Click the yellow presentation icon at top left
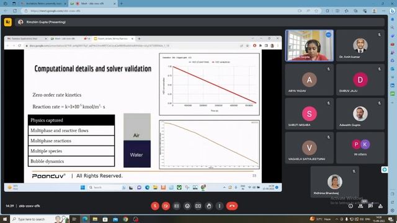 tap(8, 22)
